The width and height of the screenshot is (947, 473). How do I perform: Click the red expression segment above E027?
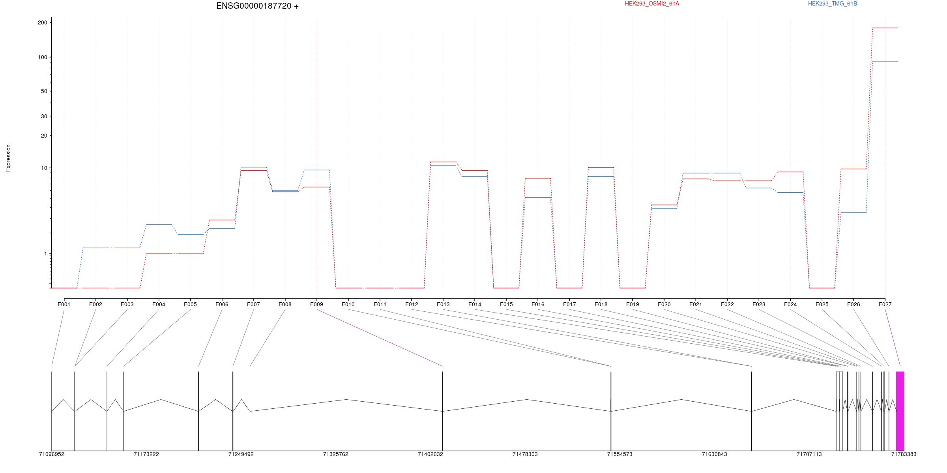click(x=885, y=28)
